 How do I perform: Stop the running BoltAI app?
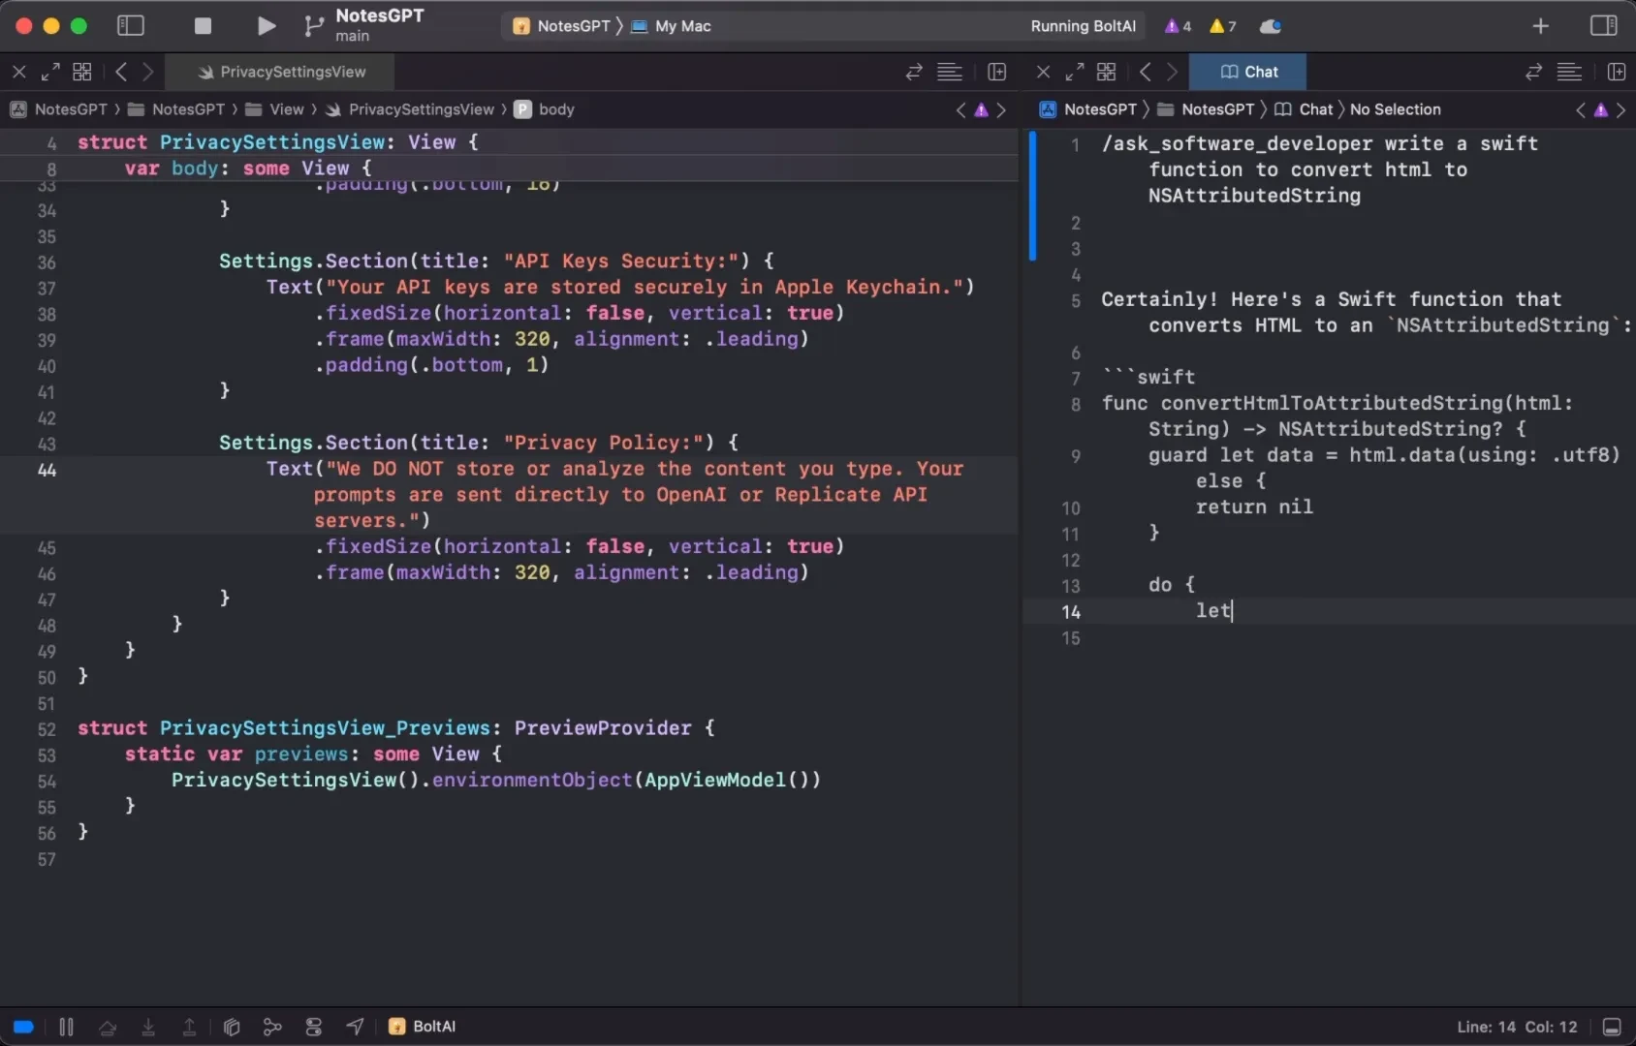[x=203, y=26]
